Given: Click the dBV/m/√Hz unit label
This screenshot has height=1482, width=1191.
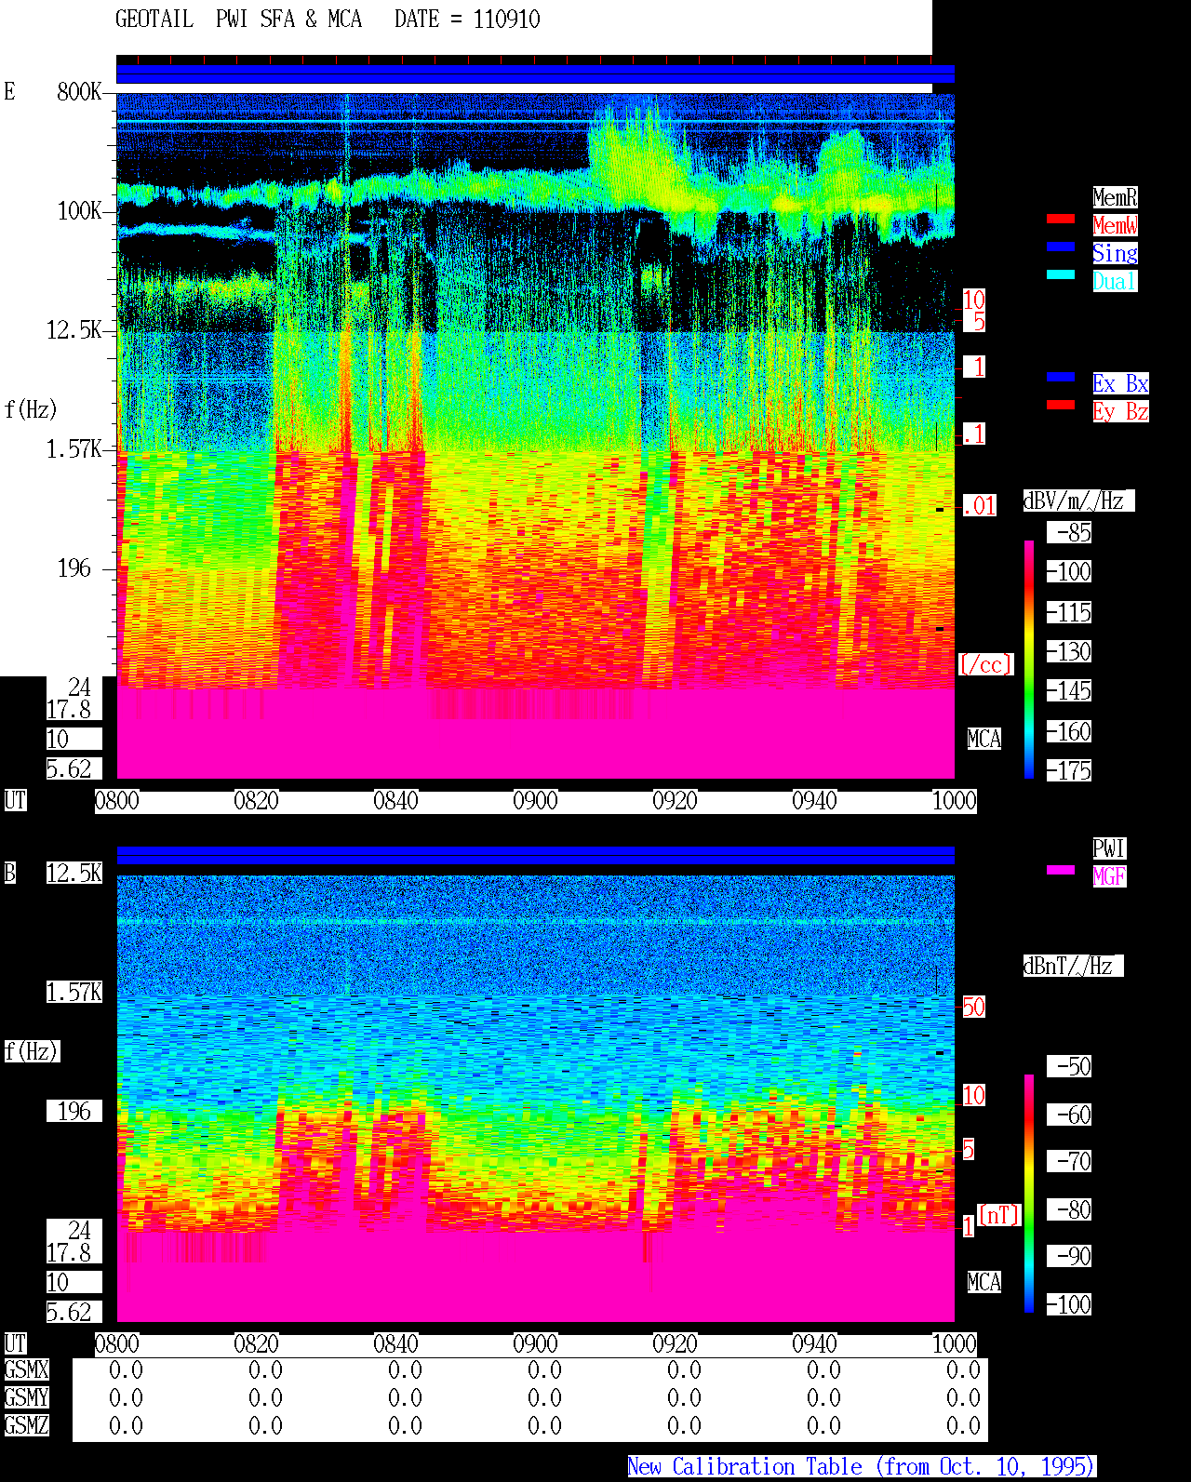Looking at the screenshot, I should 1078,501.
